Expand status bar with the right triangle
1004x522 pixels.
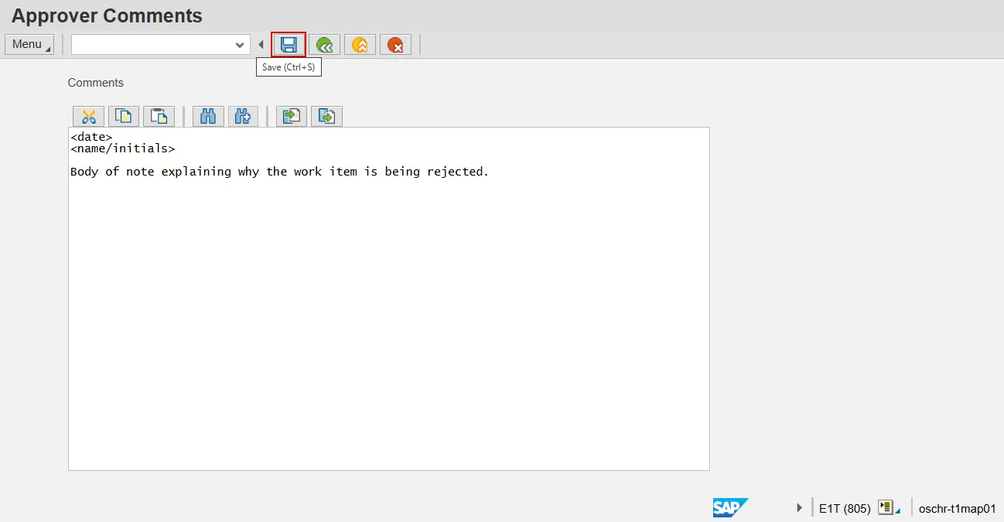(799, 508)
